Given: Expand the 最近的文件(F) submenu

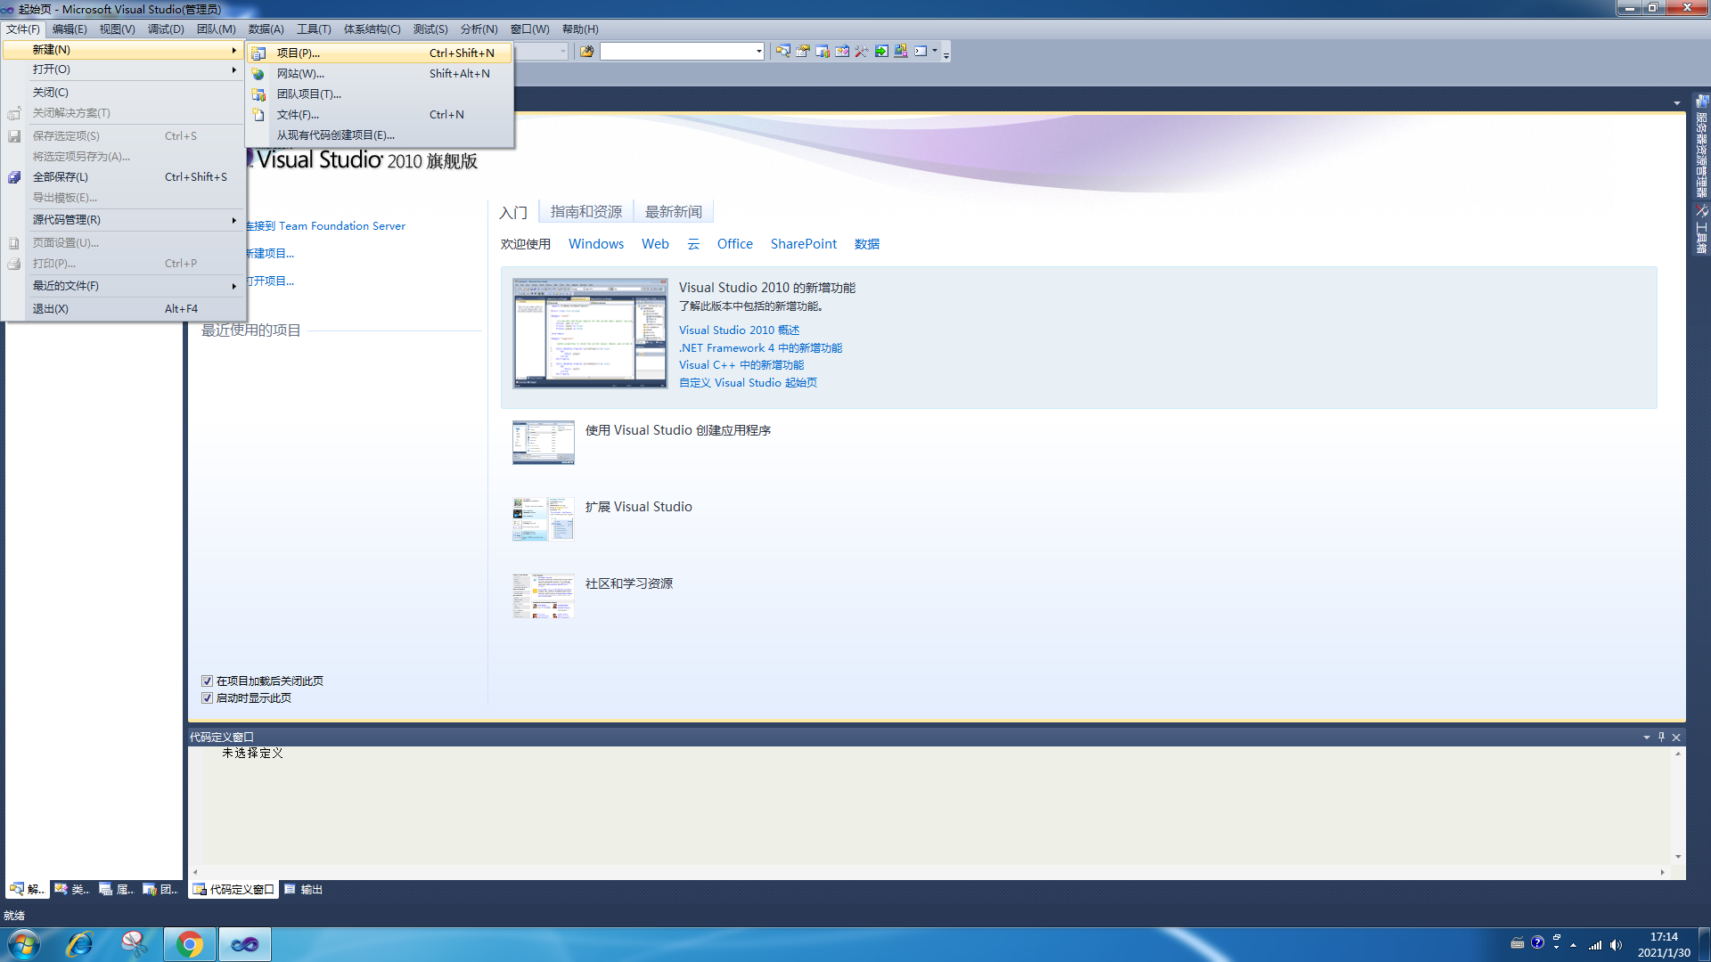Looking at the screenshot, I should point(125,286).
